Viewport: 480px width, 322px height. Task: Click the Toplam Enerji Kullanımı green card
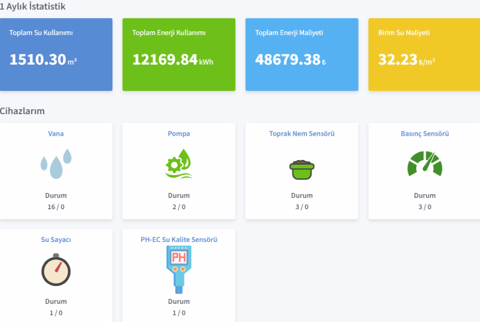(179, 54)
